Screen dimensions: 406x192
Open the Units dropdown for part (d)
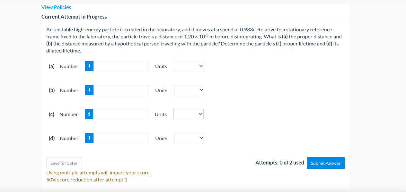(x=189, y=138)
